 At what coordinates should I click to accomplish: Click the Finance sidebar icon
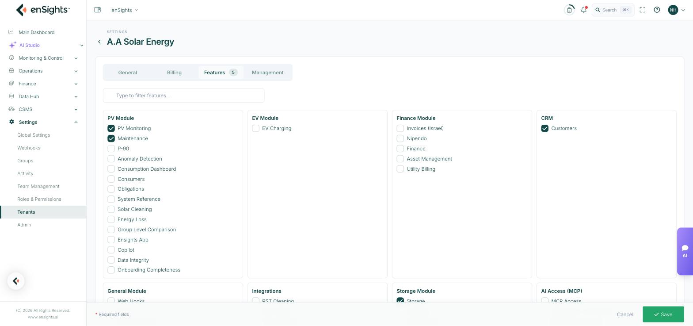[x=11, y=83]
